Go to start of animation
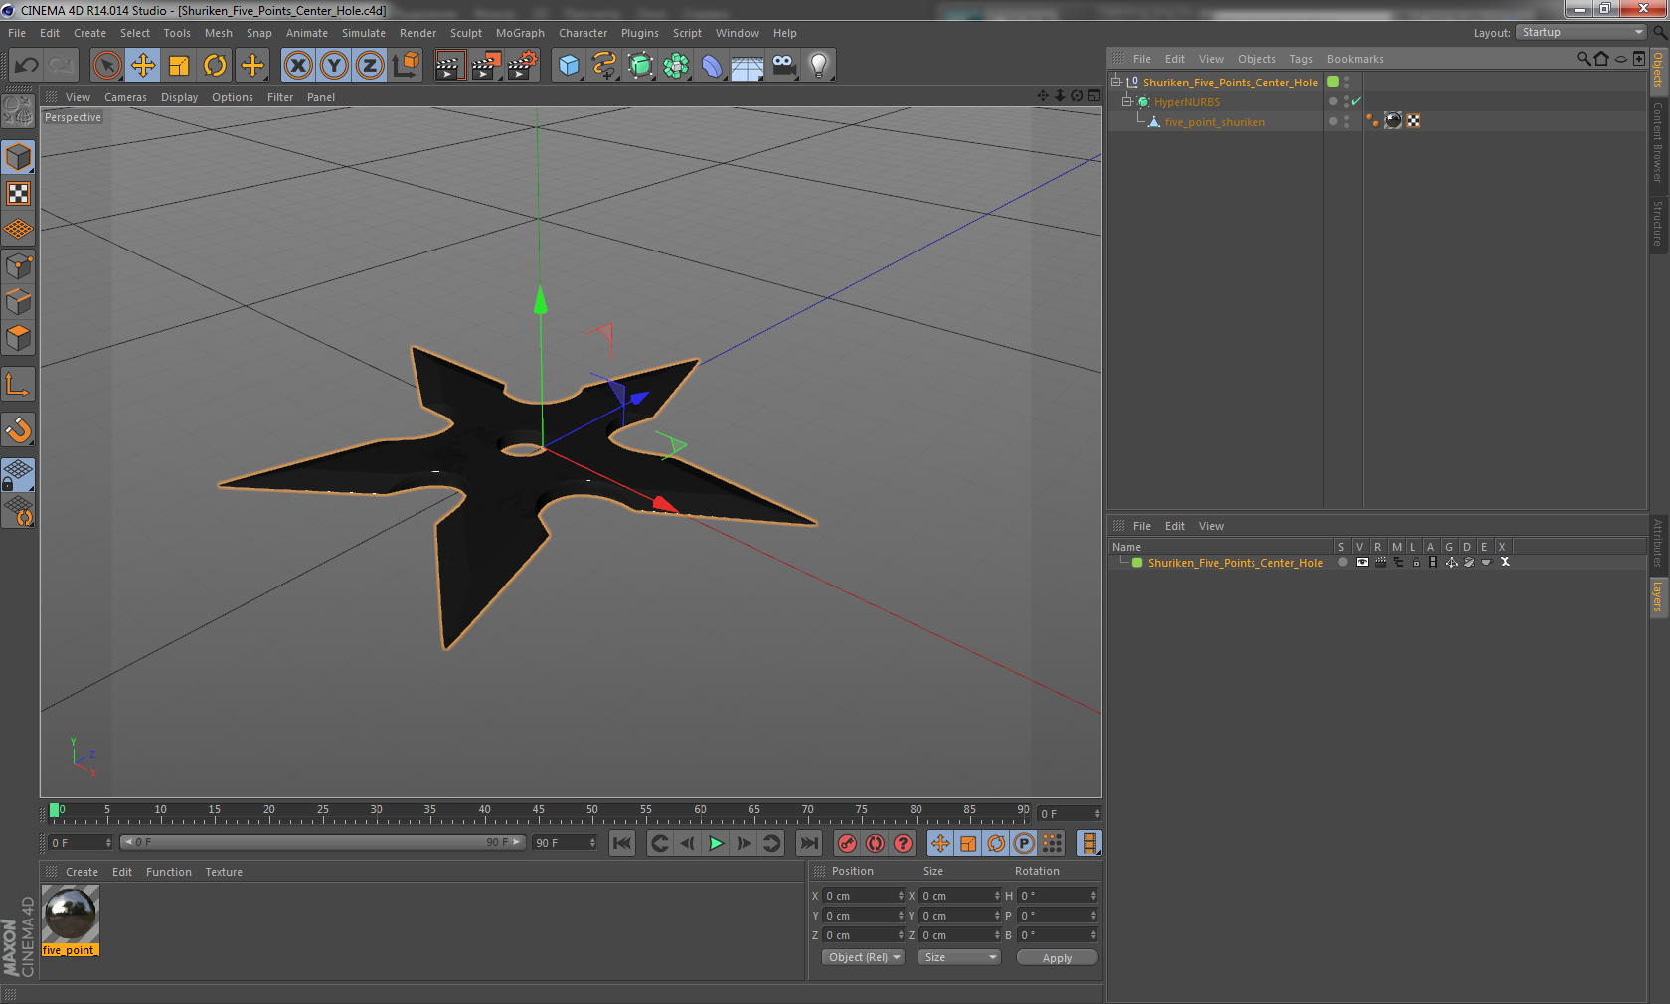 622,843
